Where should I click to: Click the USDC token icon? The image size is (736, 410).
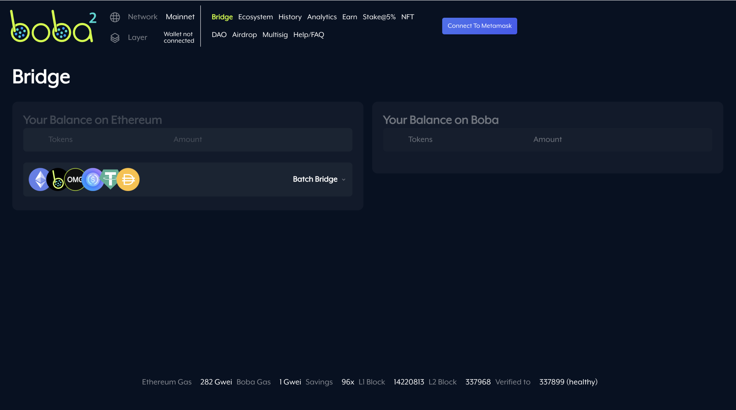coord(93,180)
